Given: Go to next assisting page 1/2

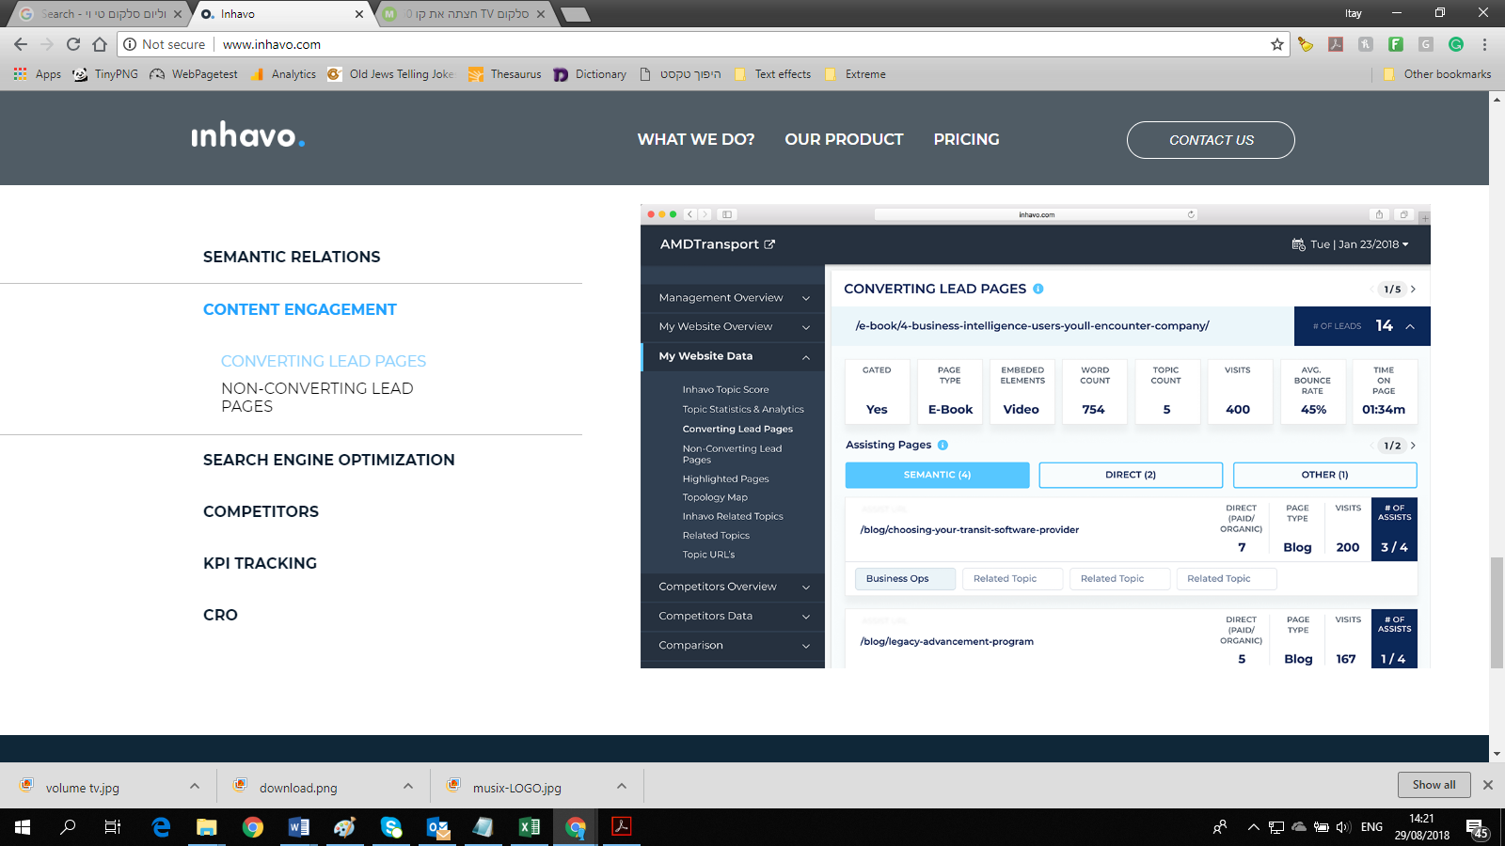Looking at the screenshot, I should point(1413,446).
